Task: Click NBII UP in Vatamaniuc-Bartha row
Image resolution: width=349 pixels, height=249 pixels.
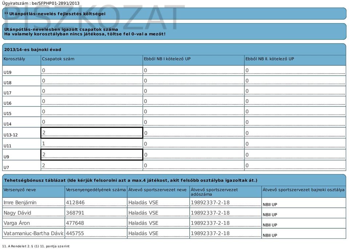Action: click(x=270, y=236)
